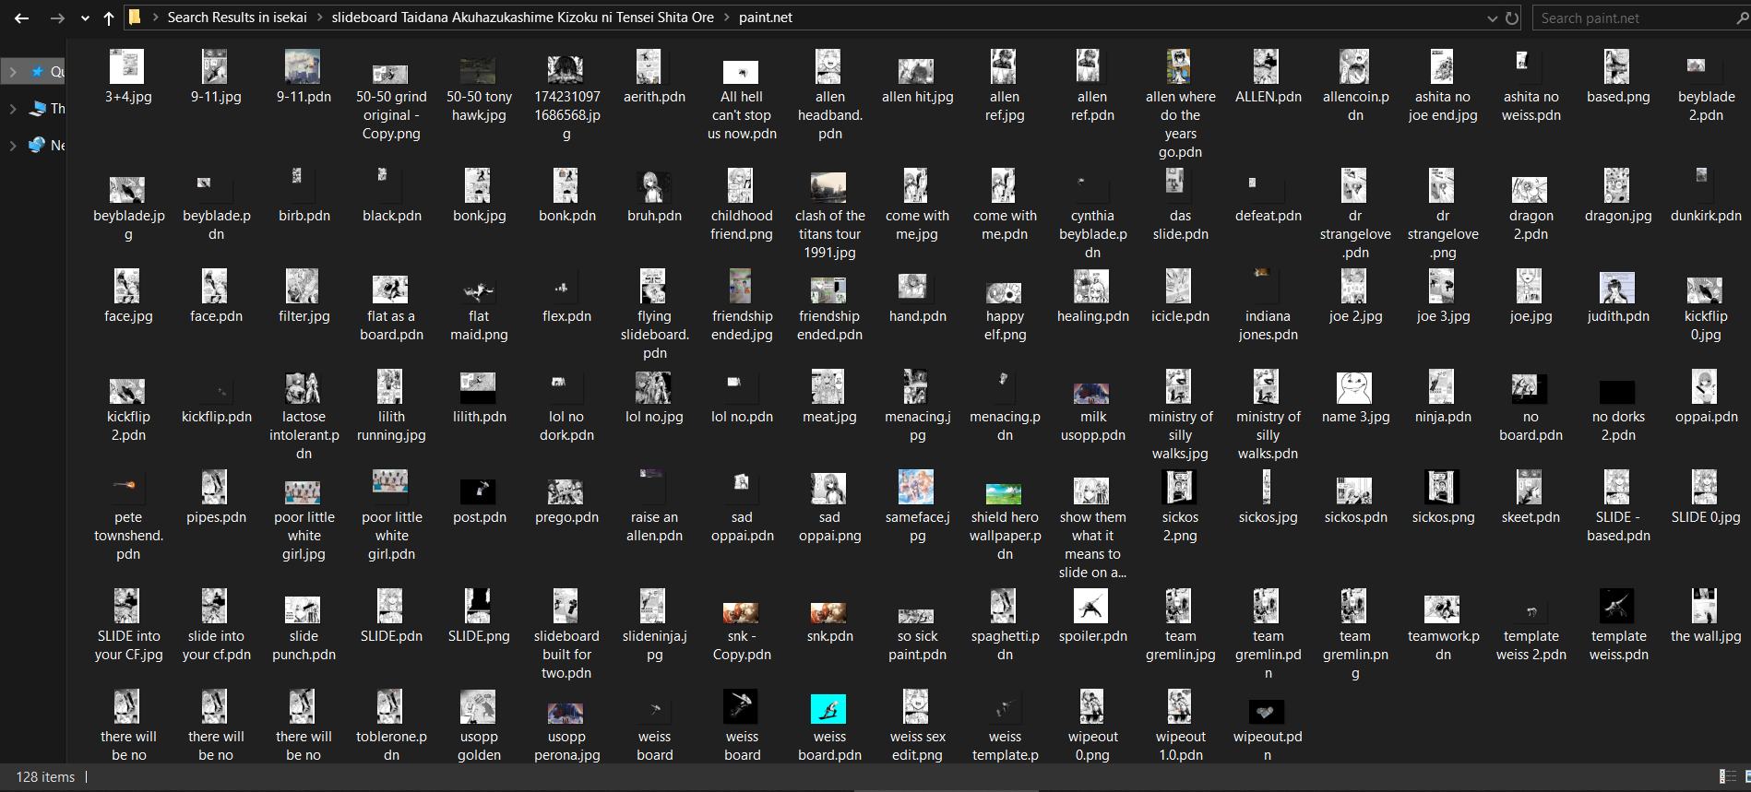Select the file 9-11.pdn

point(304,77)
